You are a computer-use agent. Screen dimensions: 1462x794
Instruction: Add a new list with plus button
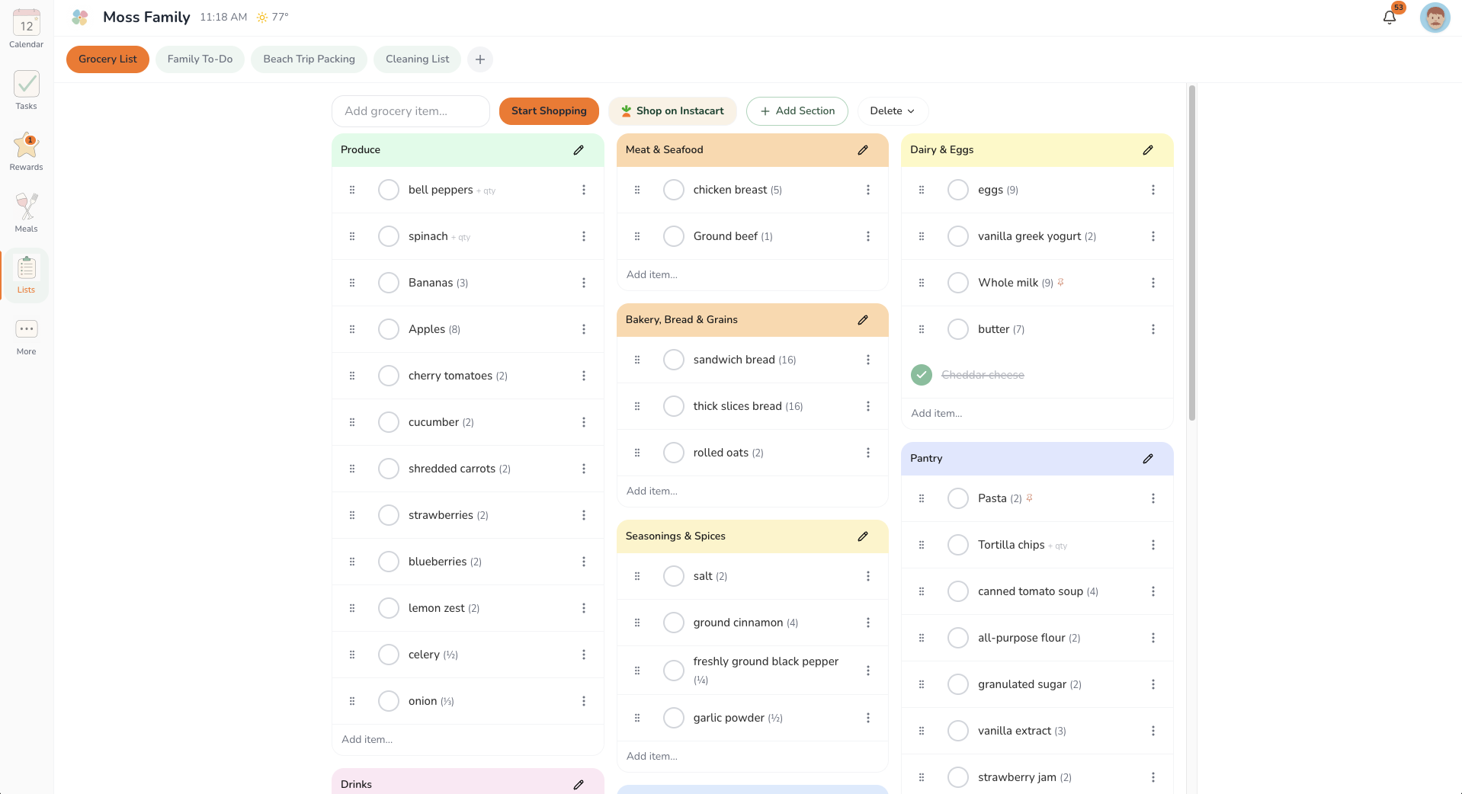[480, 59]
